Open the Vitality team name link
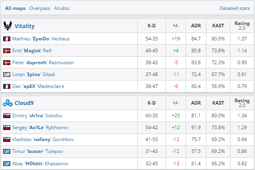This screenshot has width=255, height=170. tap(25, 26)
